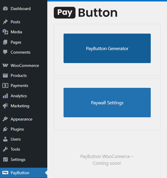This screenshot has width=167, height=178.
Task: Click the Dashboard gauge icon
Action: pos(5,9)
